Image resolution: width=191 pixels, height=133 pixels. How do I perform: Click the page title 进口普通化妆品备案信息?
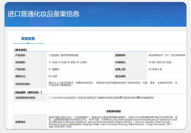click(x=43, y=14)
